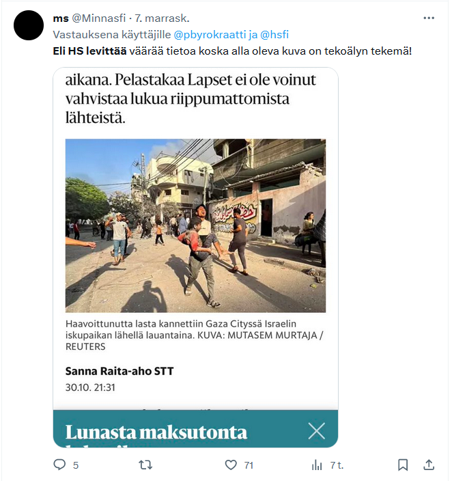The width and height of the screenshot is (452, 481).
Task: Open the tweet's 7. marrask. timestamp
Action: pyautogui.click(x=163, y=18)
